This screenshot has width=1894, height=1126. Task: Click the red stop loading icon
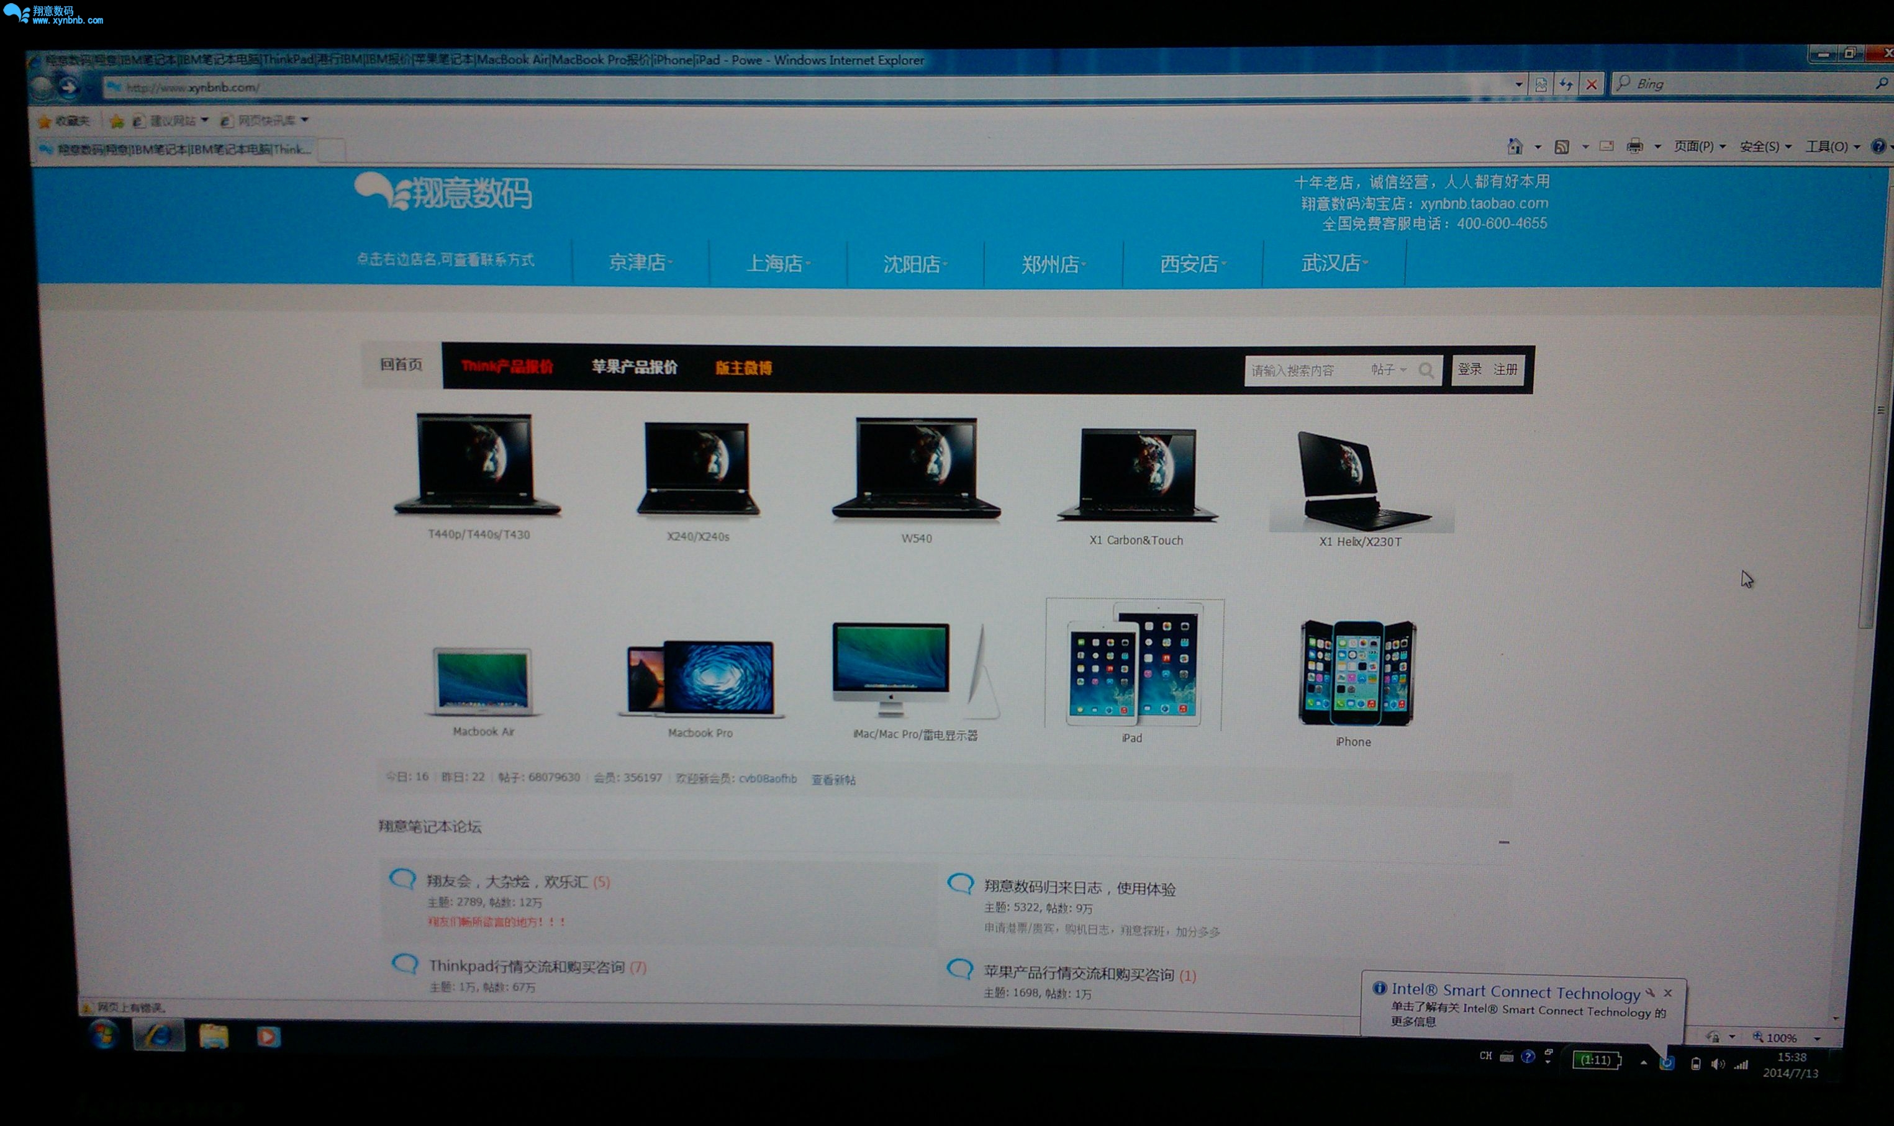click(1592, 85)
